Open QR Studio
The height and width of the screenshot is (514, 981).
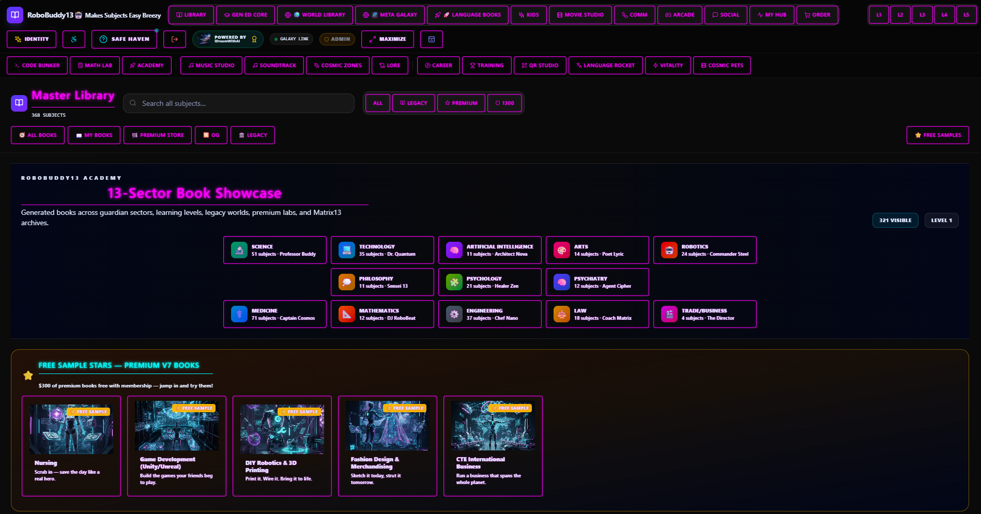pos(540,66)
